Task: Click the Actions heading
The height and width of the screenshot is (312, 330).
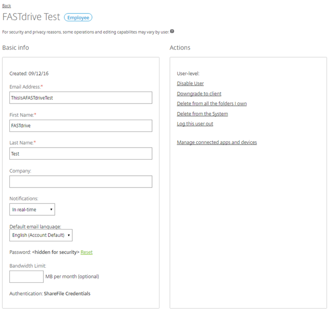Action: (x=180, y=48)
